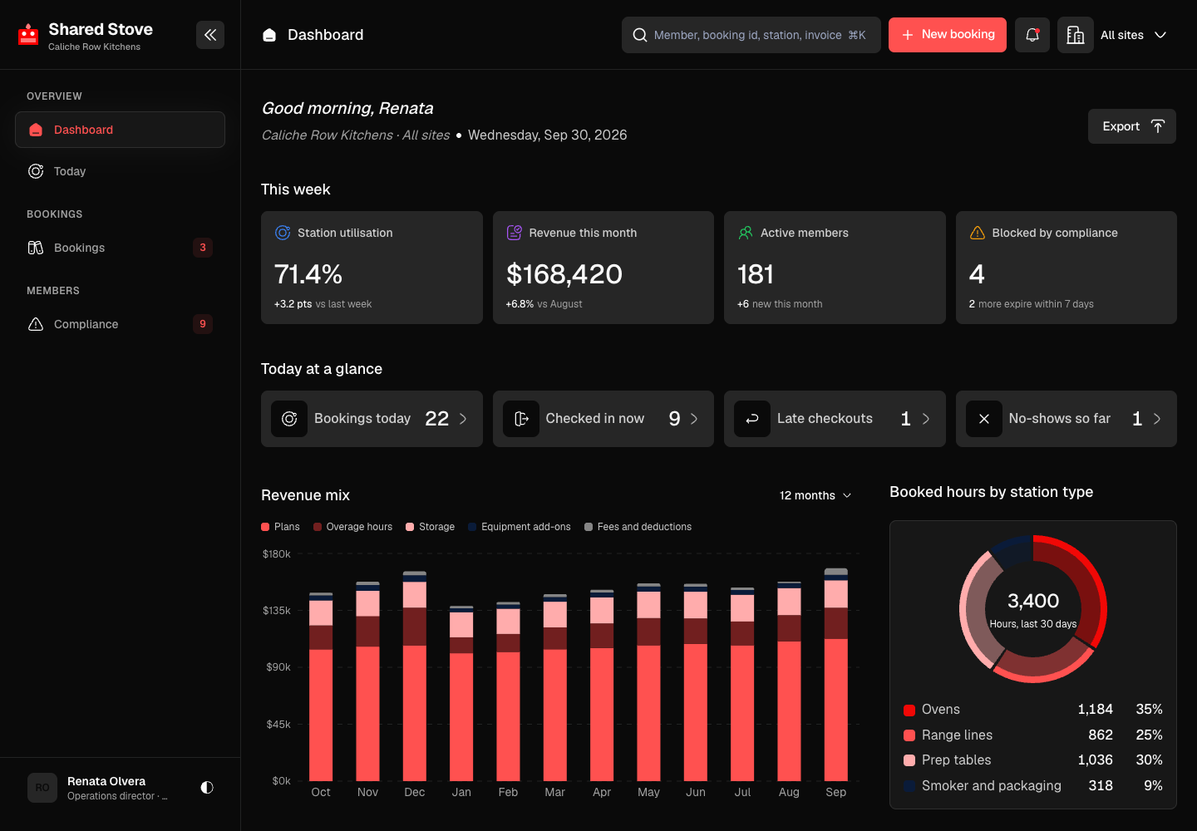Click the Blocked by compliance warning icon
This screenshot has width=1197, height=831.
[x=978, y=233]
